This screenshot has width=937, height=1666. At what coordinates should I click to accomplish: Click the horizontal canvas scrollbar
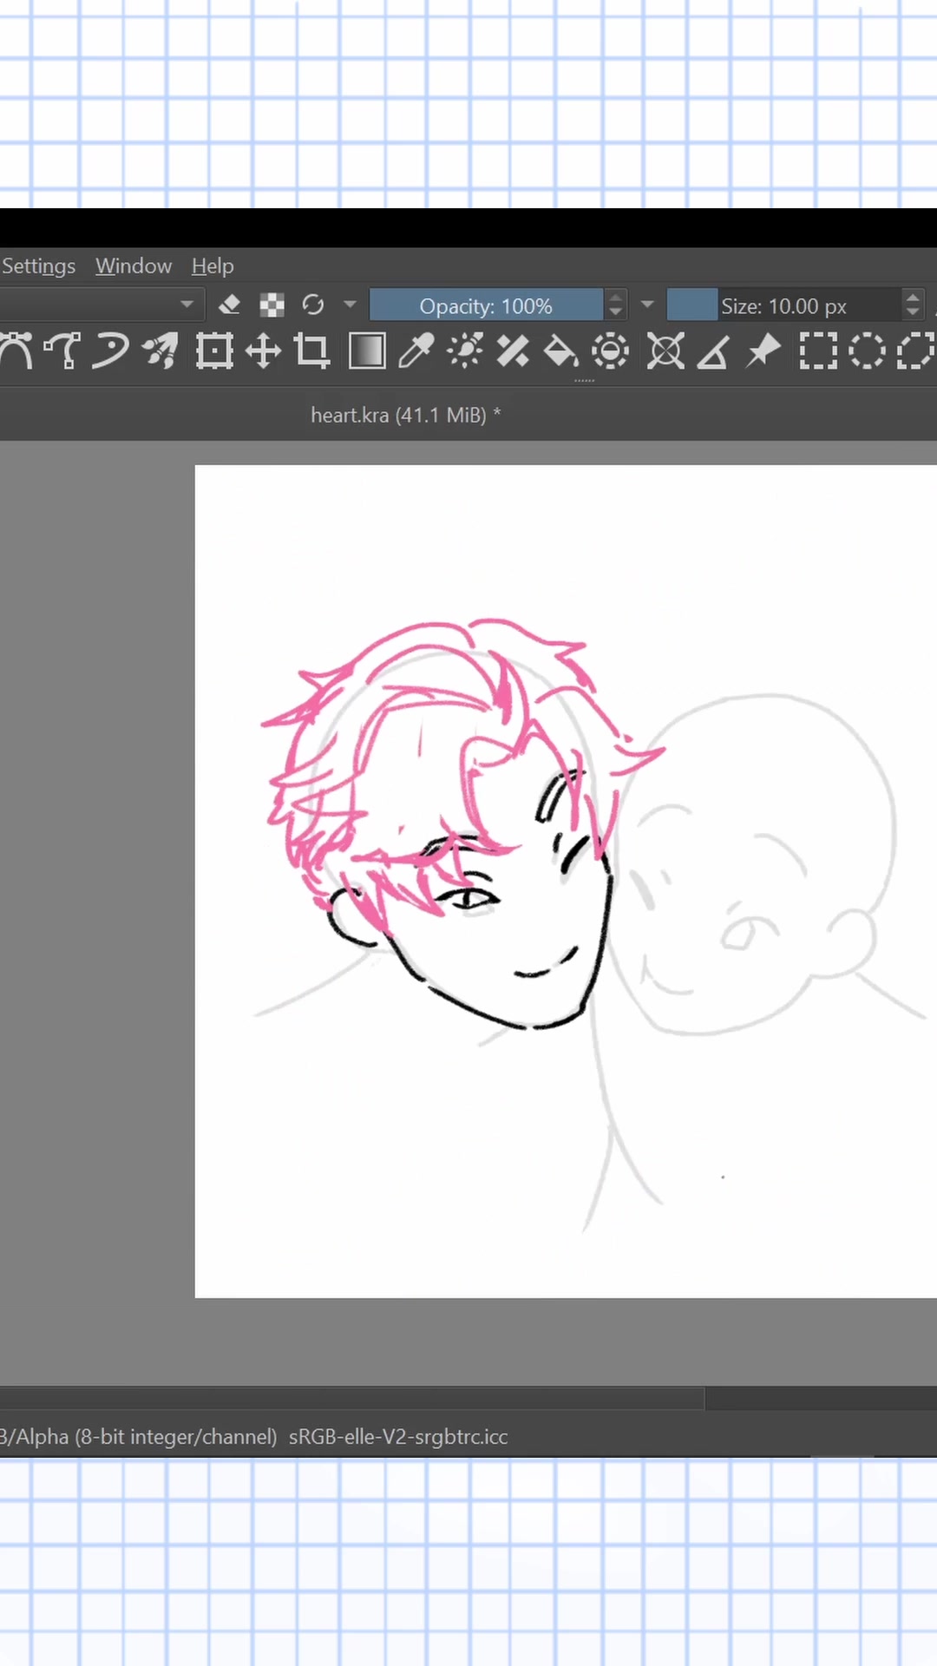(351, 1398)
